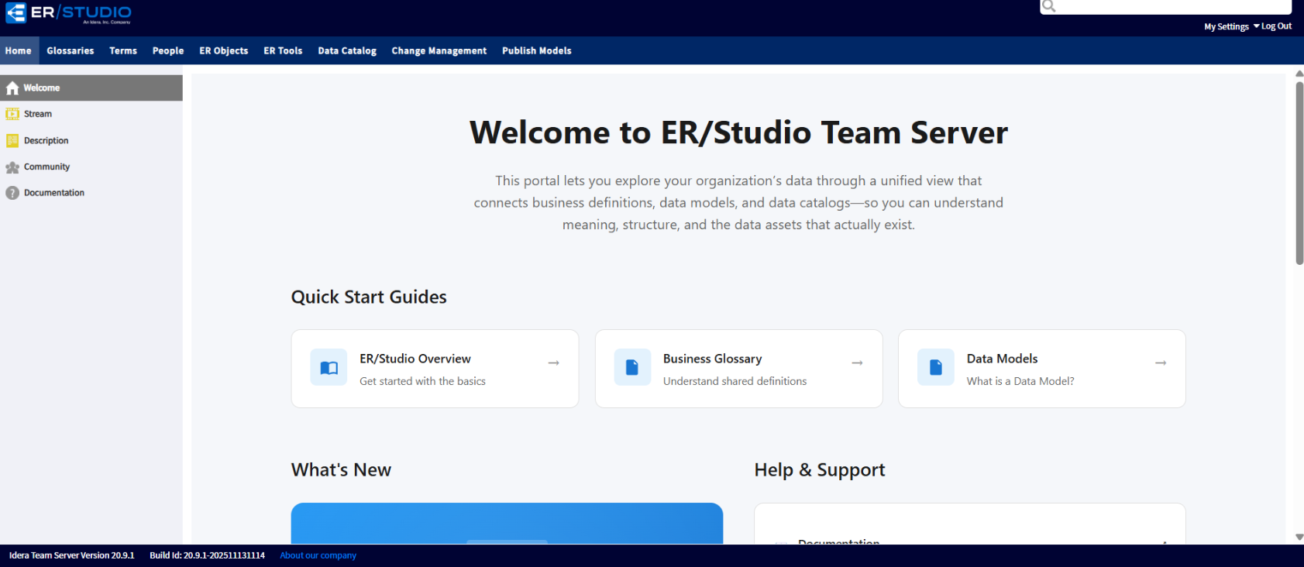Image resolution: width=1304 pixels, height=567 pixels.
Task: Click the vertical scrollbar thumb
Action: (1299, 173)
